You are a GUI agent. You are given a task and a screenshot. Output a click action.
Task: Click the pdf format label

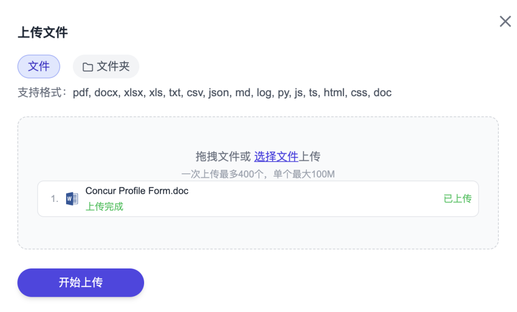click(80, 92)
